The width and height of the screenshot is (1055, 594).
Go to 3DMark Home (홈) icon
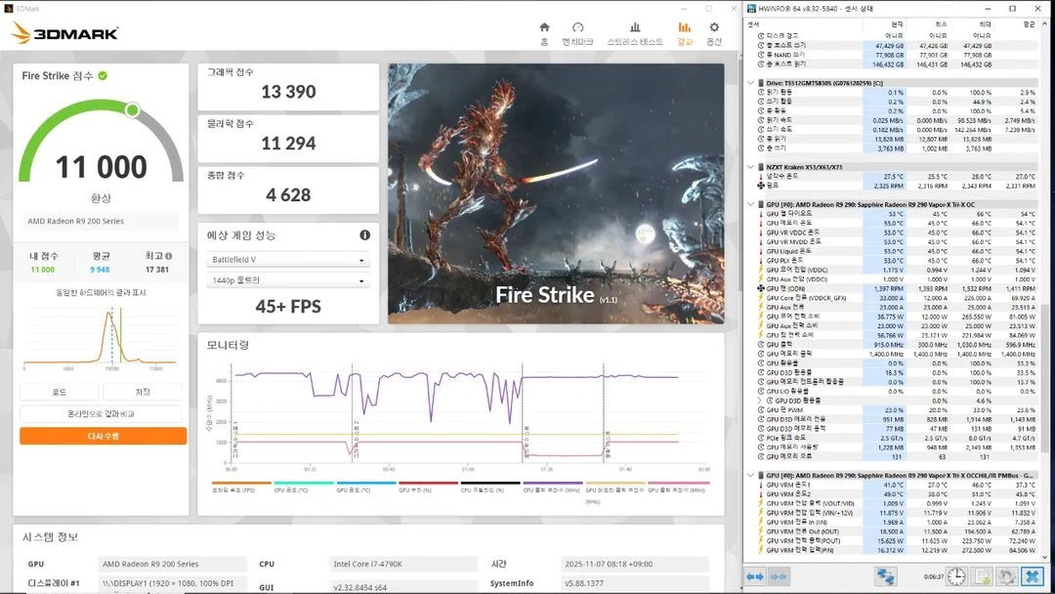(x=544, y=27)
